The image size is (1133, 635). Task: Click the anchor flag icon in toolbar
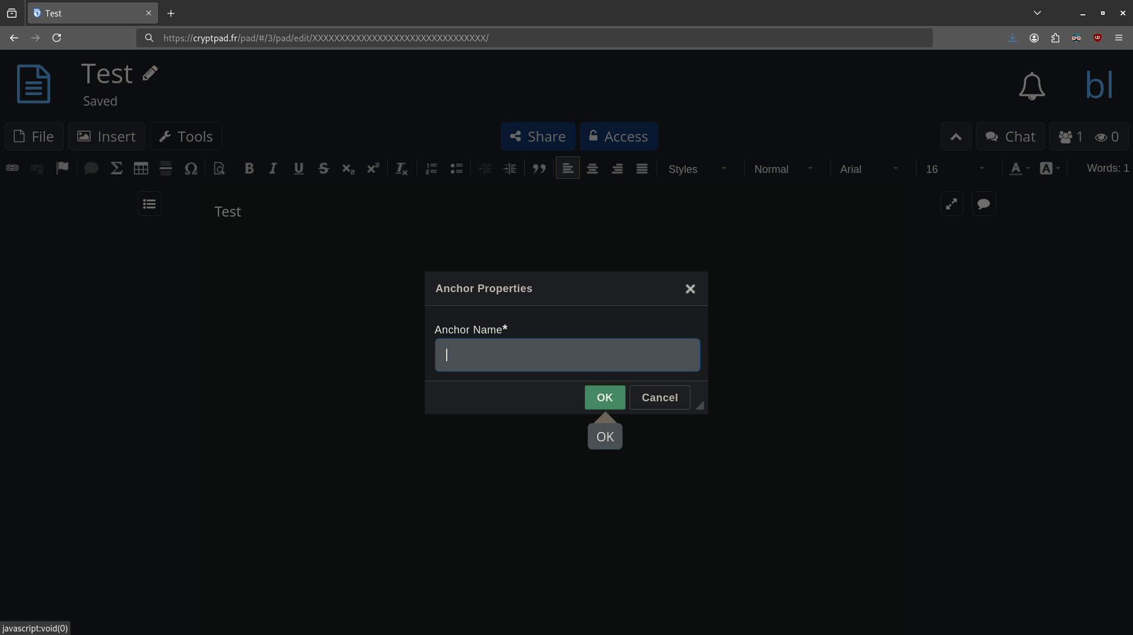coord(62,168)
